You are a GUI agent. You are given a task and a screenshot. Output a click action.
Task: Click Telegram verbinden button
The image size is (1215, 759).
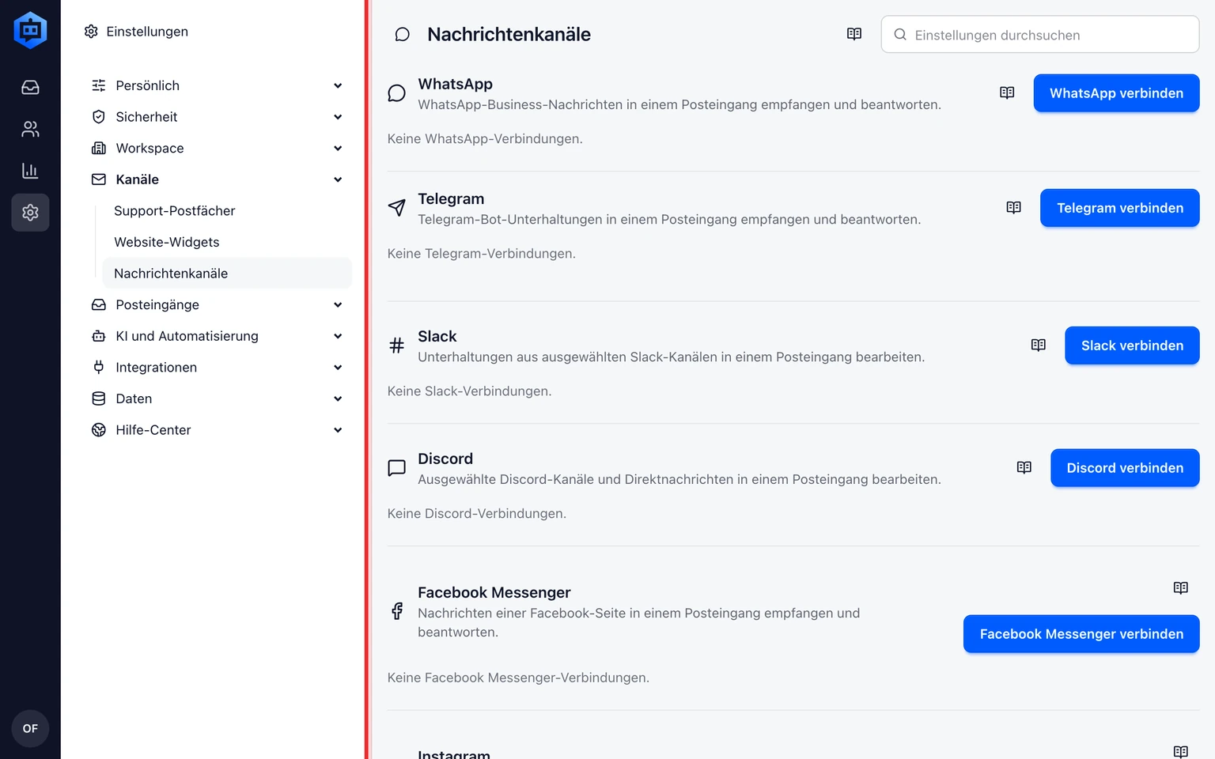pyautogui.click(x=1120, y=208)
